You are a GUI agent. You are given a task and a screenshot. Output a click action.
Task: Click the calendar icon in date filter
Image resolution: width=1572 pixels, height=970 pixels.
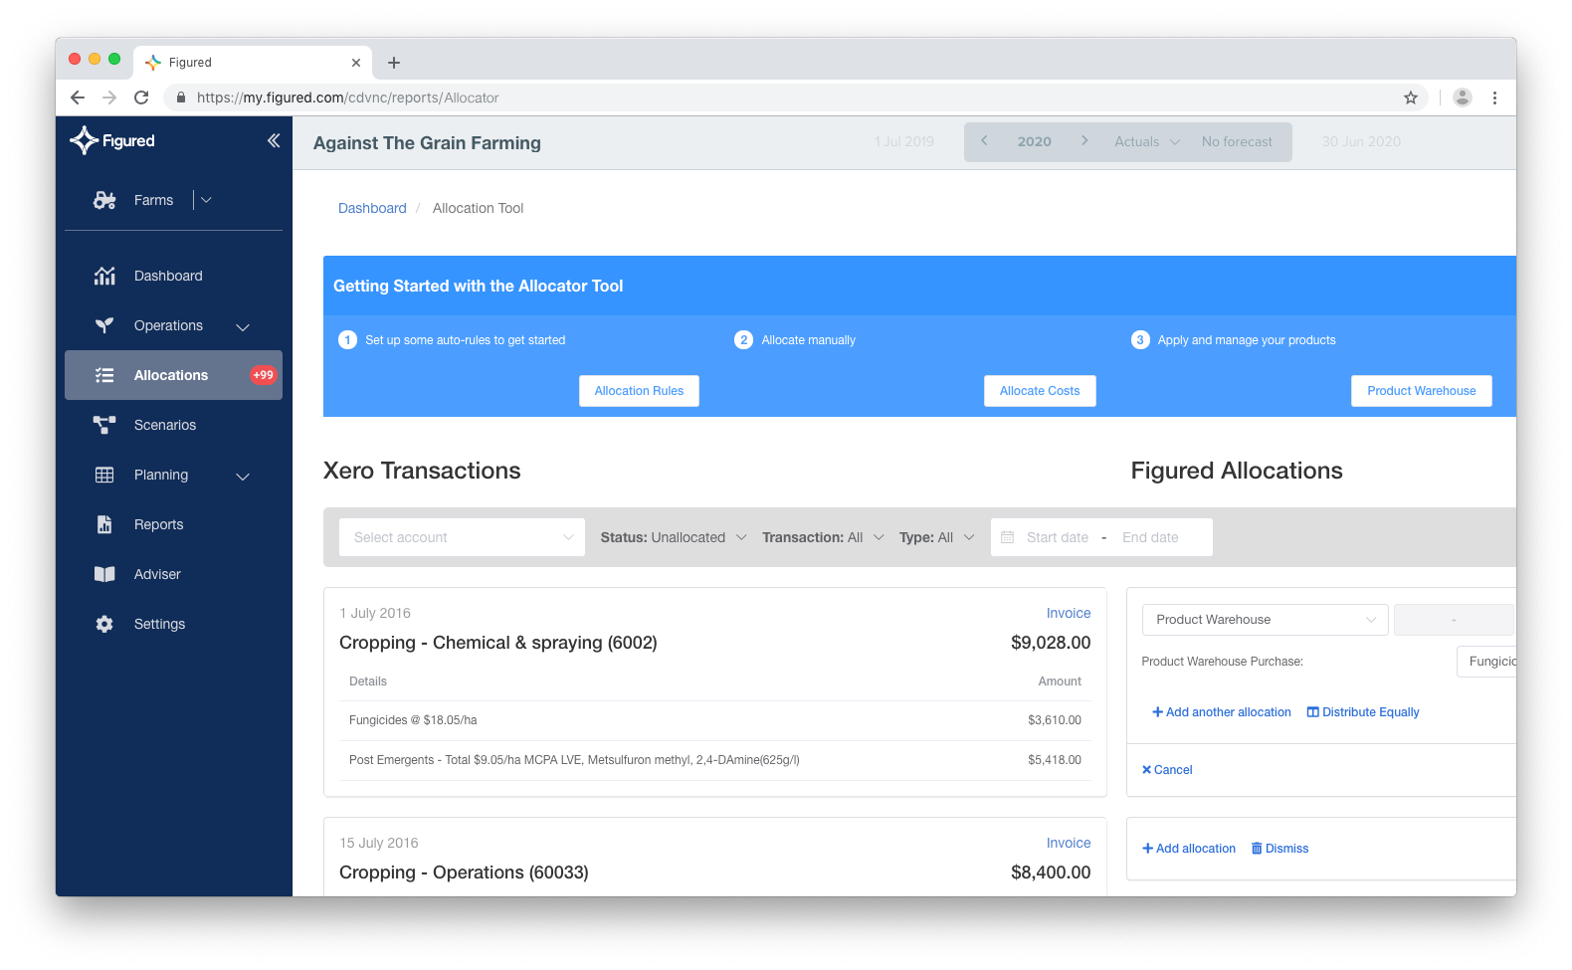tap(1007, 537)
